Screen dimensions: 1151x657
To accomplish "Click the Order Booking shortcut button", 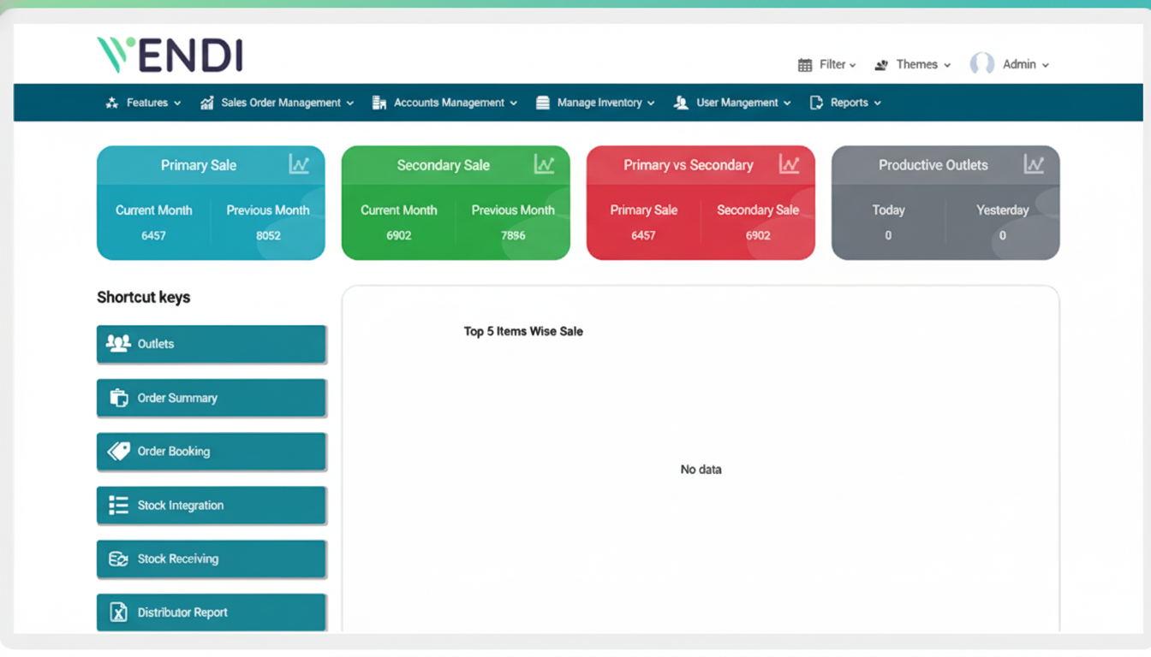I will [212, 452].
